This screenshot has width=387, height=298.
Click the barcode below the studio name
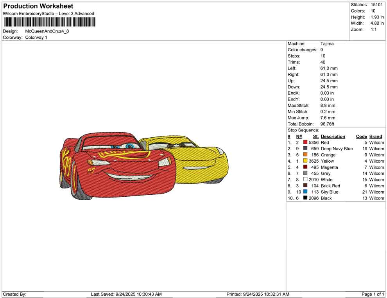tap(48, 22)
